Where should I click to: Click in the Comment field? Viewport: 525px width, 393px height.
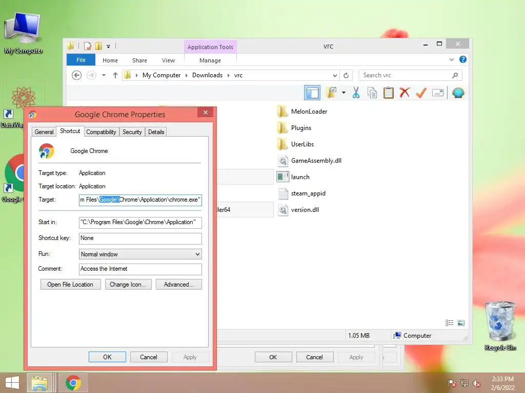pyautogui.click(x=140, y=269)
